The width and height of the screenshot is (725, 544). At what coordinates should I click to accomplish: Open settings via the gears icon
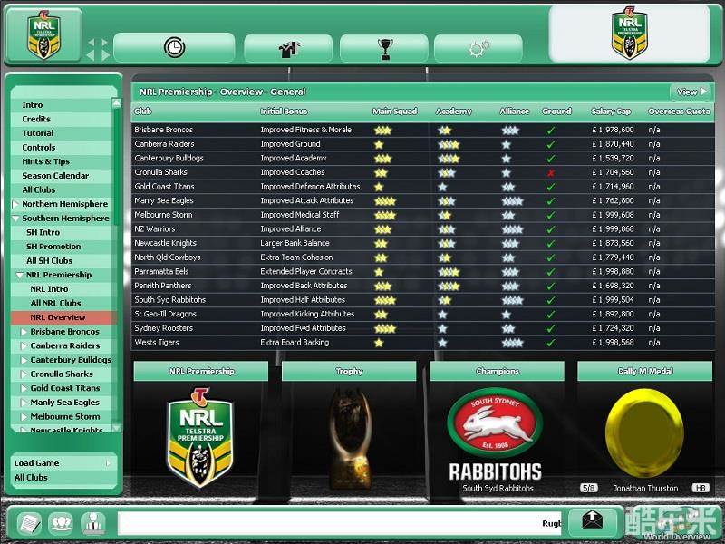pyautogui.click(x=478, y=48)
